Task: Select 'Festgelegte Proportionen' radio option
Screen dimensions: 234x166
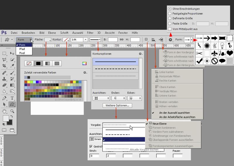Action: pos(170,13)
